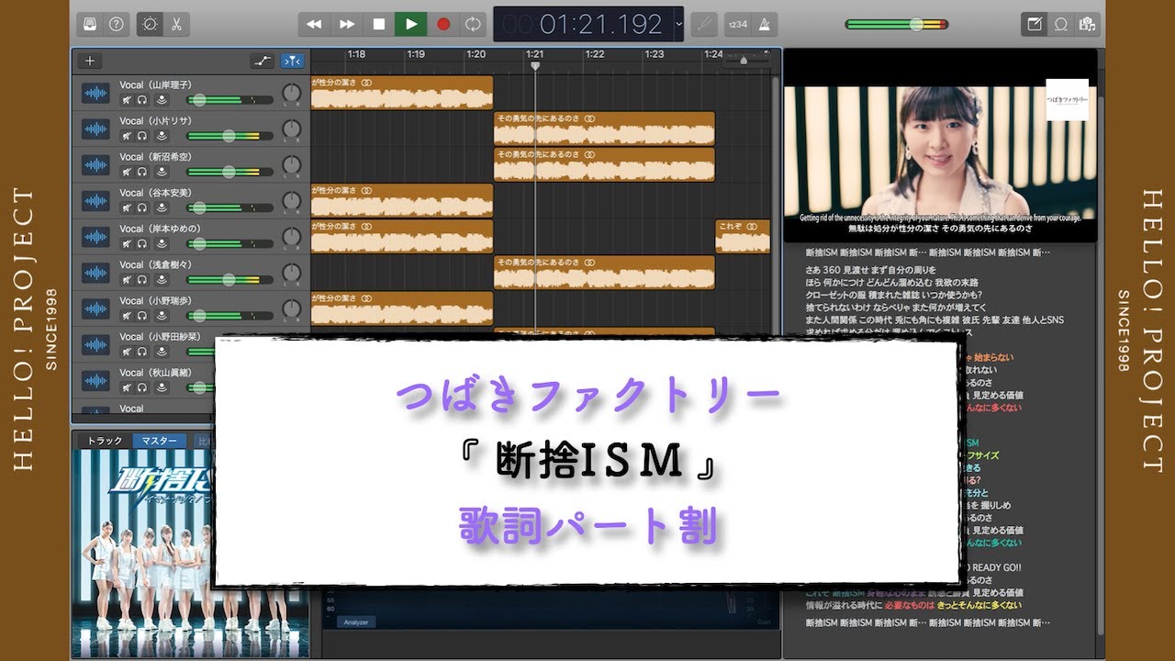Click the つばきファクトリー logo thumbnail in the video

[1067, 100]
